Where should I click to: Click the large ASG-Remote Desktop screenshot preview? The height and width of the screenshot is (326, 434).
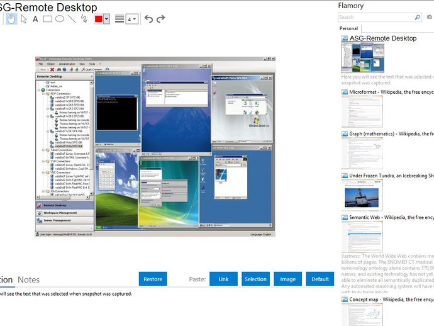click(155, 147)
